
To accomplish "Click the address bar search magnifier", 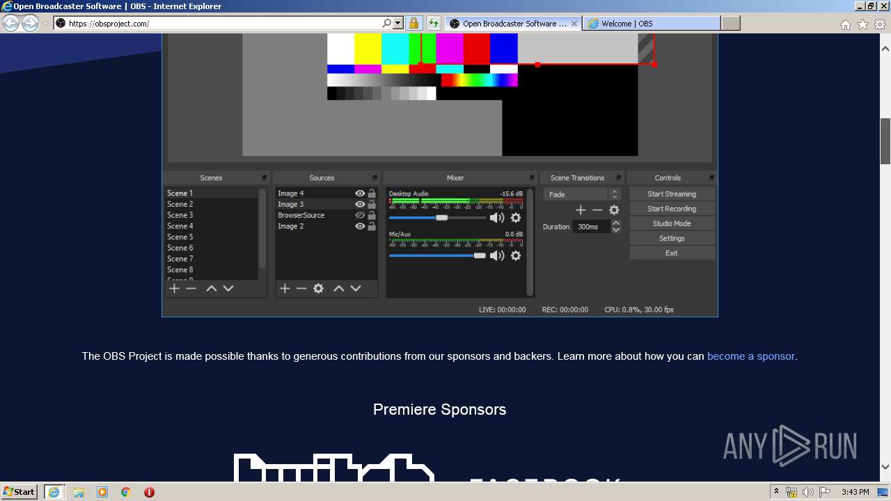I will pos(387,23).
